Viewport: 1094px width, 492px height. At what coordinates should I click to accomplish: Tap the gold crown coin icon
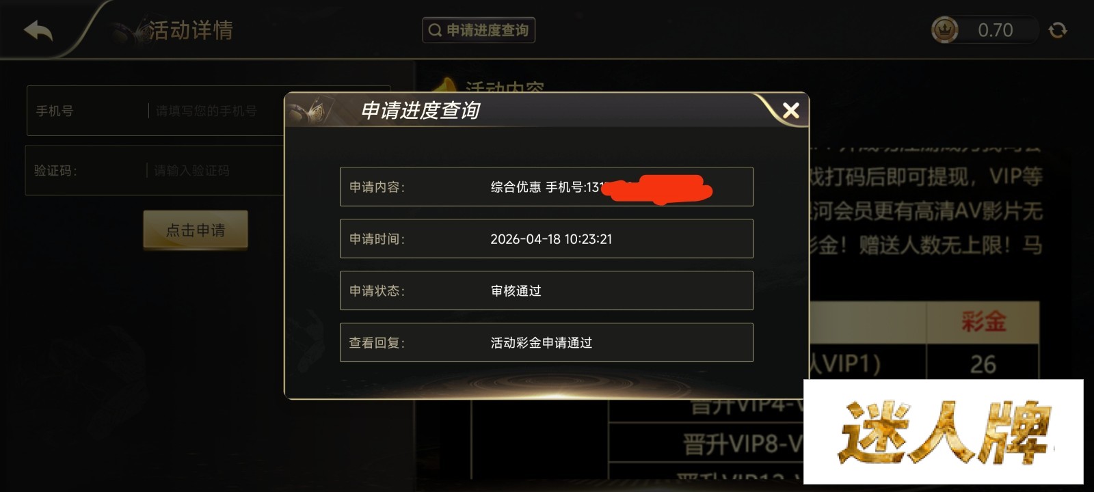945,29
